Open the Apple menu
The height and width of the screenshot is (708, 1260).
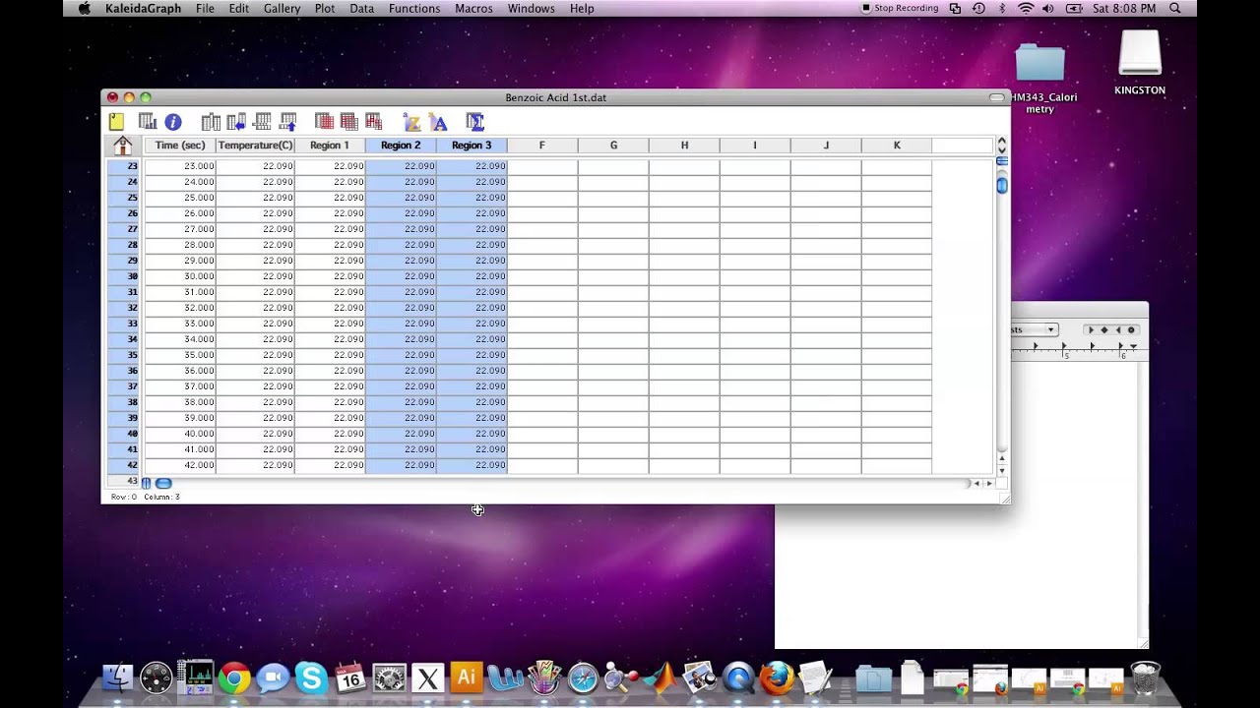point(84,8)
